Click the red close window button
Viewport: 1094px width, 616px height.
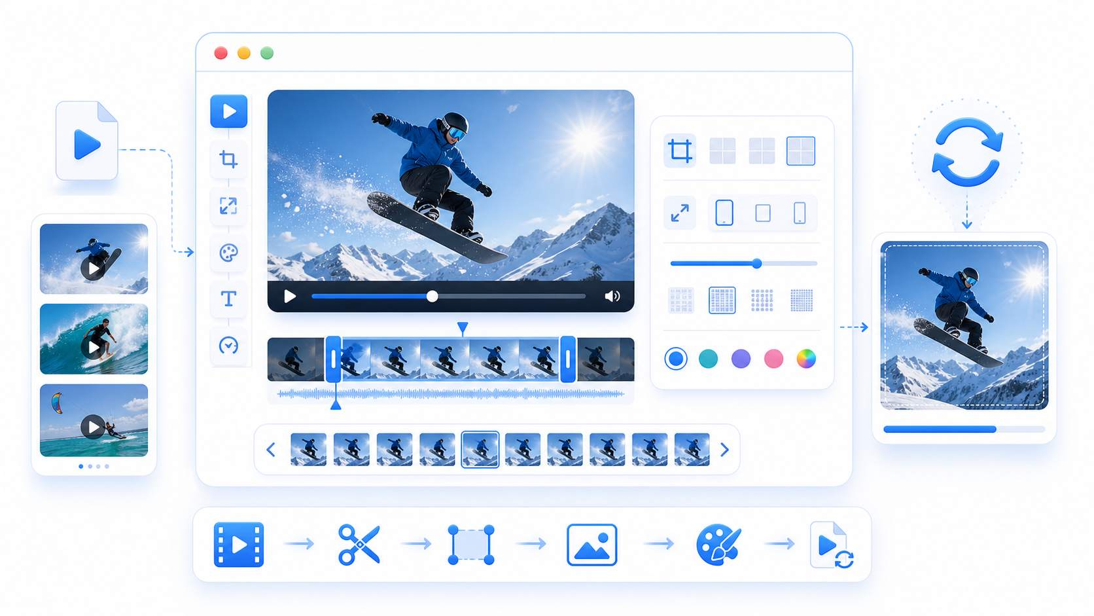[221, 53]
